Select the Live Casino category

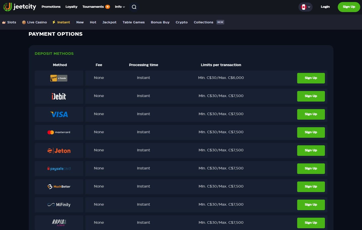pyautogui.click(x=35, y=22)
